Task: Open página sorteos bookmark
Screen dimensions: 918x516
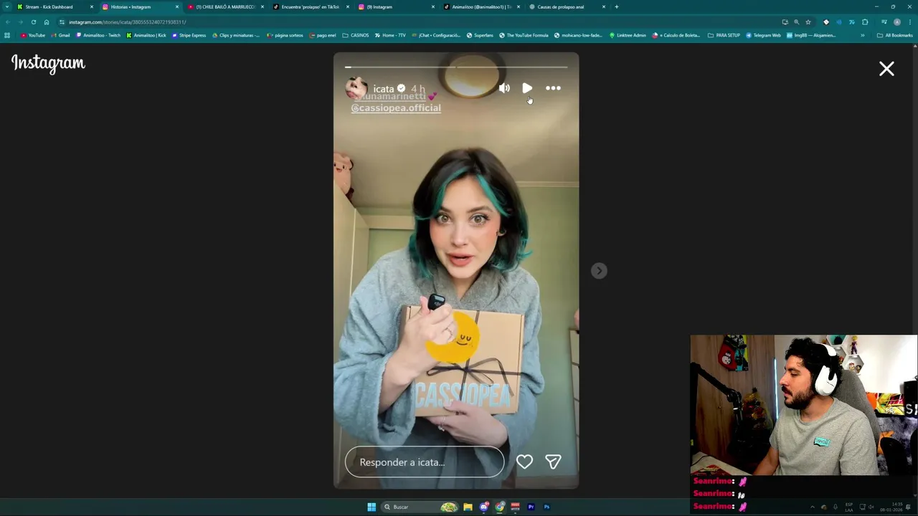Action: coord(286,35)
